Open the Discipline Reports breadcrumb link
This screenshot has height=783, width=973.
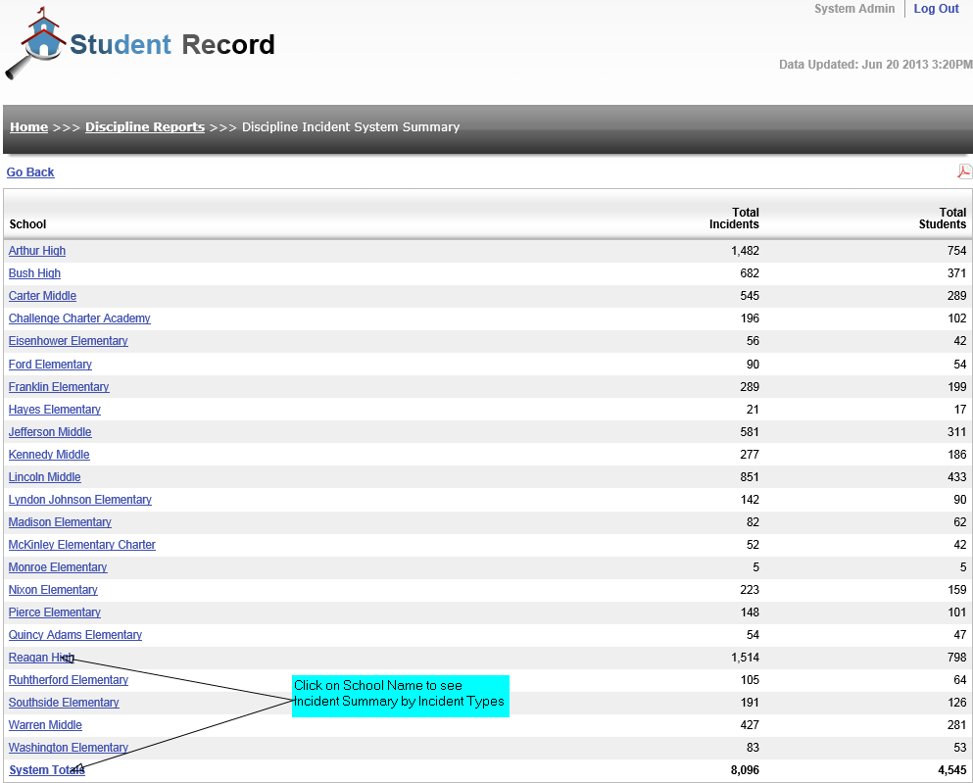tap(145, 126)
